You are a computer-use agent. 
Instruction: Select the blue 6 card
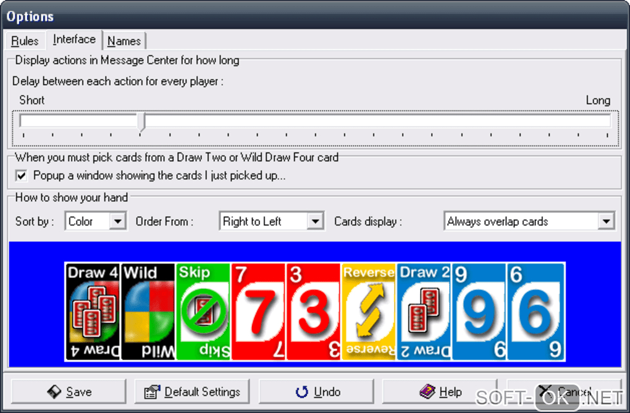[x=536, y=311]
